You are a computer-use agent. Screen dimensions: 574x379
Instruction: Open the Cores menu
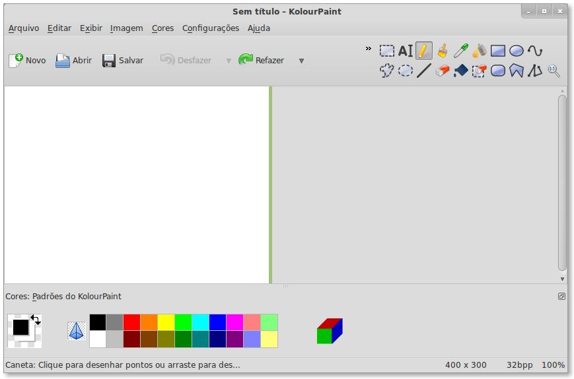163,28
